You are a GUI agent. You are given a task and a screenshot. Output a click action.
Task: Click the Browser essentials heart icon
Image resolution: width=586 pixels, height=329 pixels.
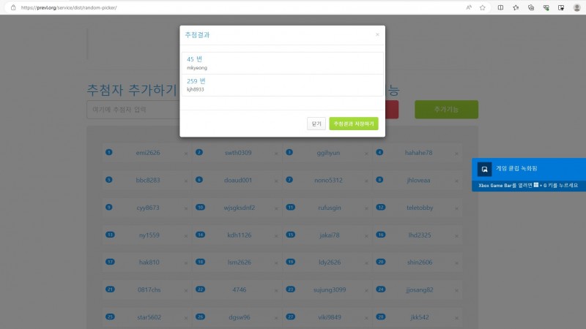tap(546, 7)
